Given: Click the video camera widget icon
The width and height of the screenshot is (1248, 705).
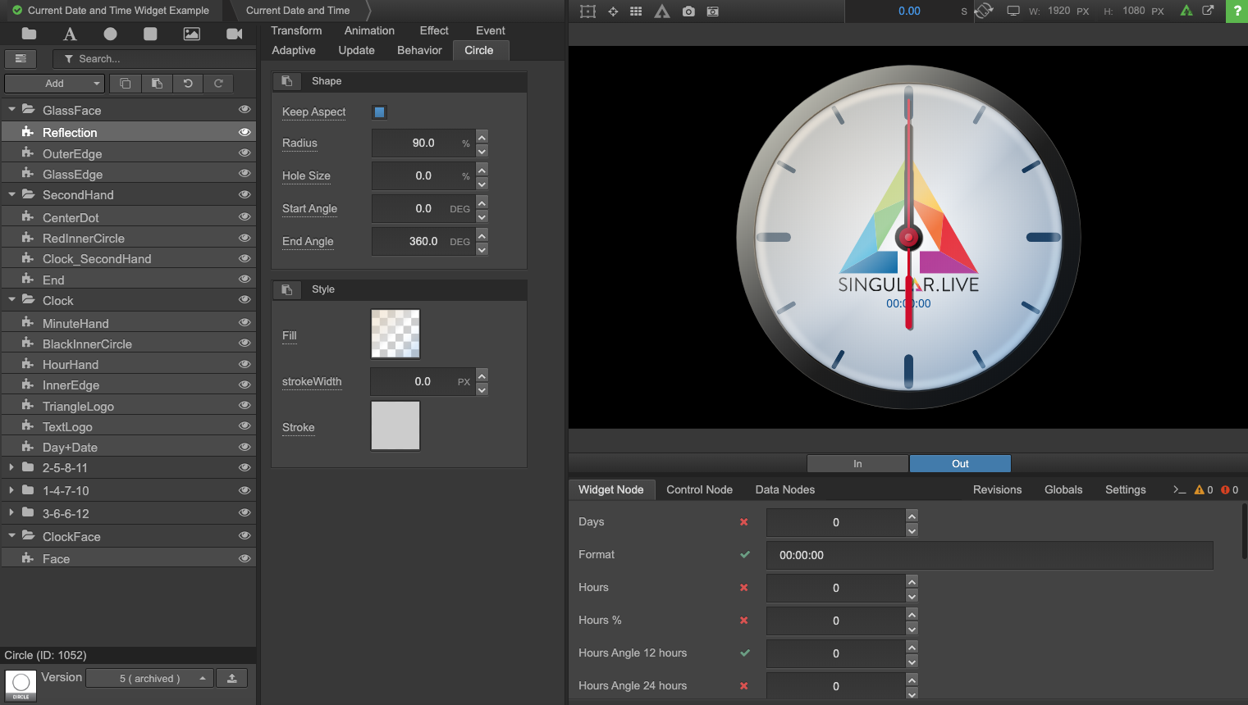Looking at the screenshot, I should click(234, 34).
